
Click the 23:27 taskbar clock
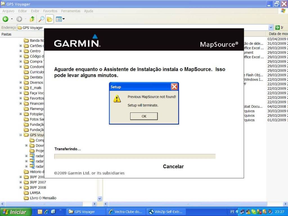[280, 212]
